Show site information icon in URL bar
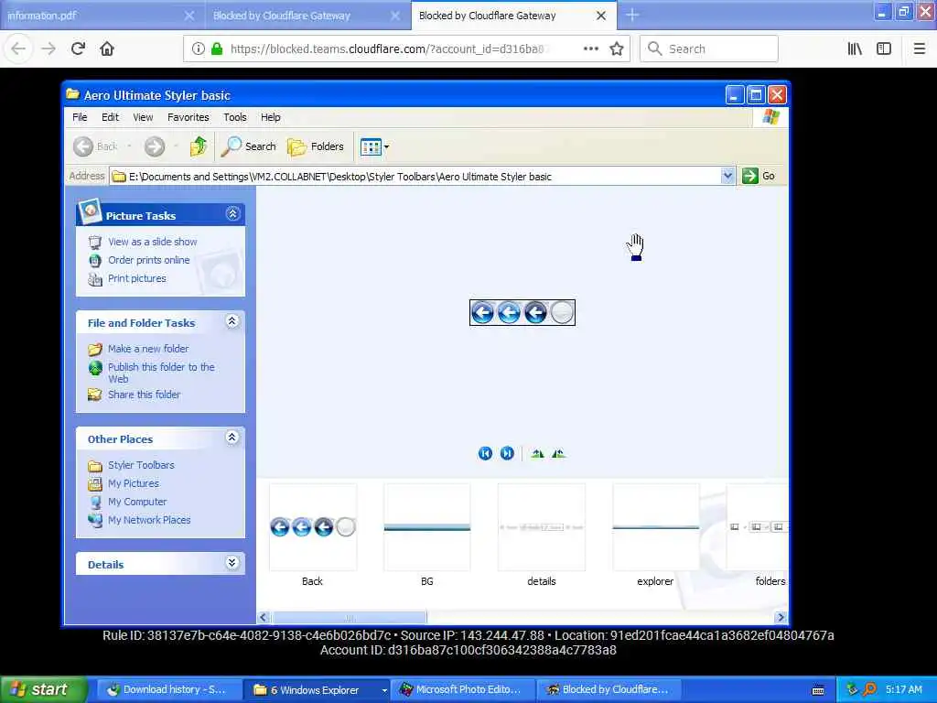Image resolution: width=937 pixels, height=703 pixels. (198, 49)
